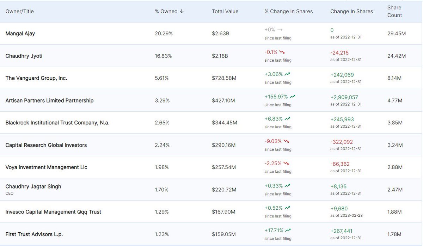
Task: Click the Change In Shares column header
Action: (351, 11)
